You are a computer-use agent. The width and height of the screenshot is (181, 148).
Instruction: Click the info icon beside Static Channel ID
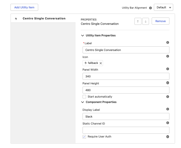(168, 123)
